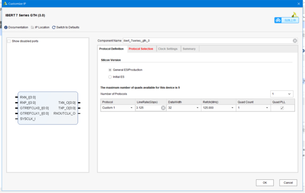This screenshot has height=193, width=305.
Task: Click Switch to Defaults link
Action: pos(68,27)
